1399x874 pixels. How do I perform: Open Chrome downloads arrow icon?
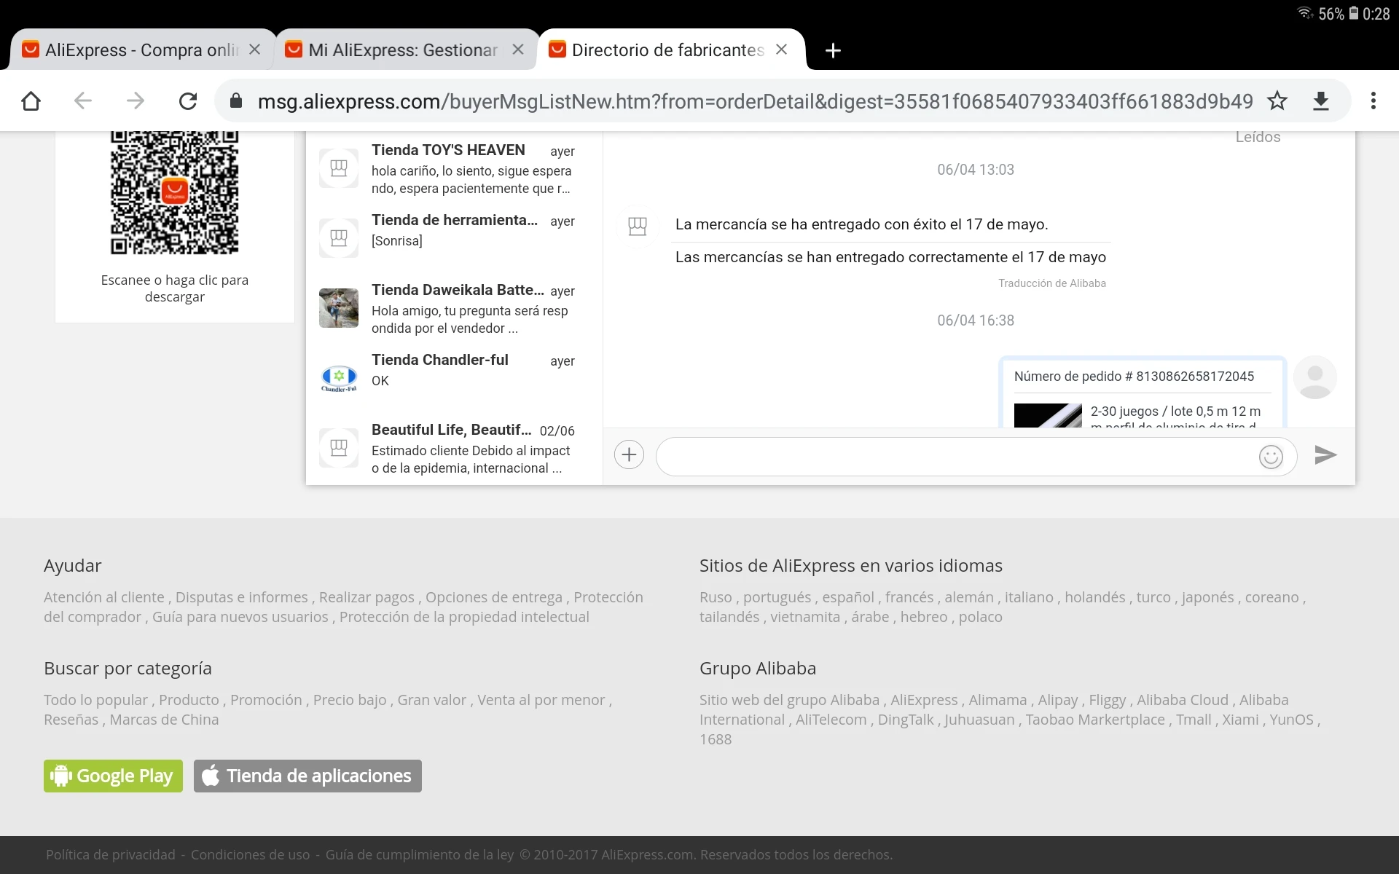1321,101
